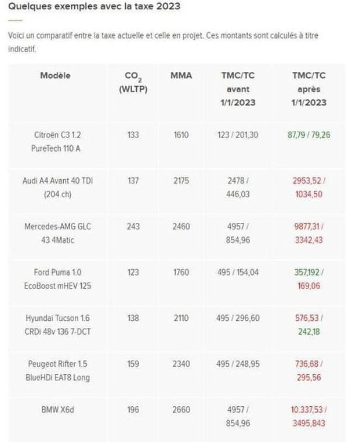Viewport: 353px width, 442px height.
Task: Click the MMA column header
Action: pyautogui.click(x=181, y=76)
